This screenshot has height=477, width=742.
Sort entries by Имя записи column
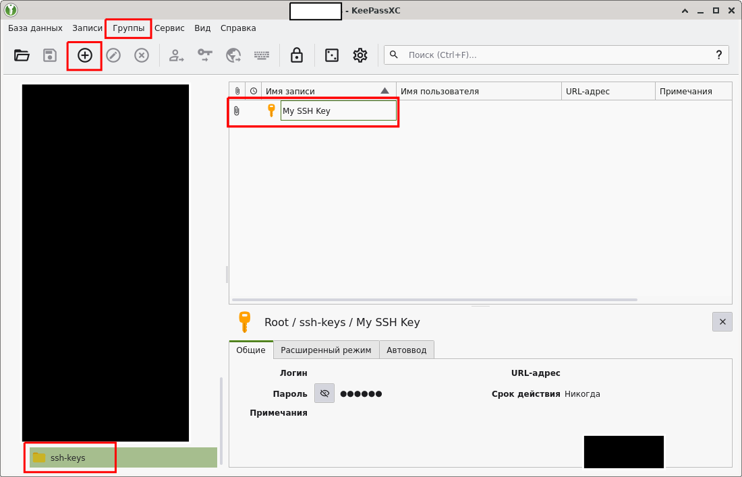click(x=324, y=91)
